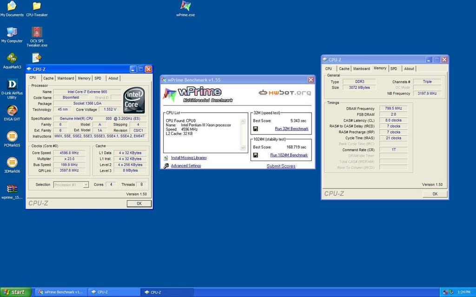Select the Mainboard tab in CPU-Z memory window
Viewport: 476px width, 297px height.
coord(362,69)
